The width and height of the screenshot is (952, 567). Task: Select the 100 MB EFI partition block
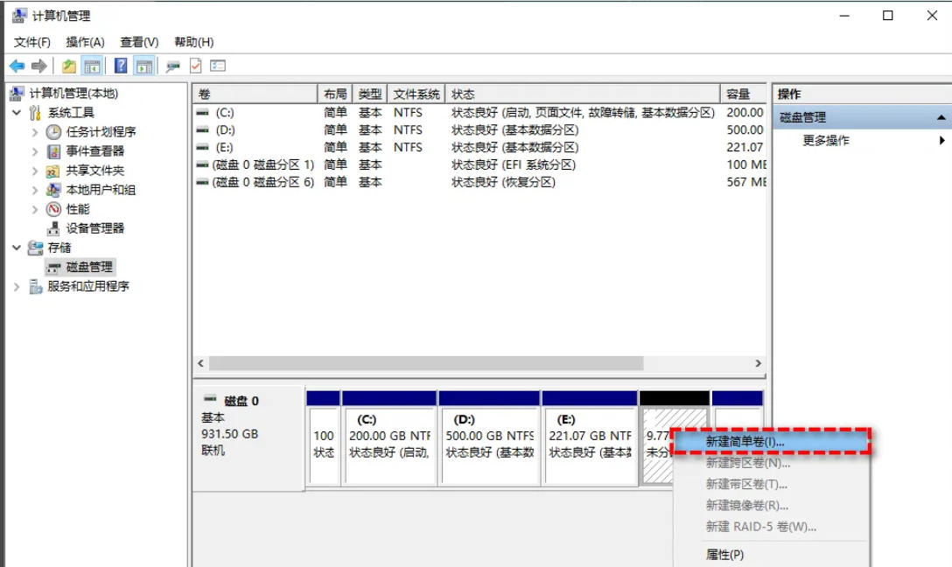tap(323, 438)
